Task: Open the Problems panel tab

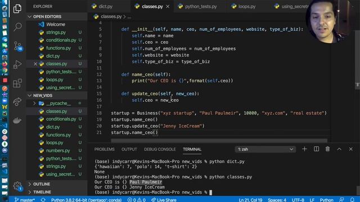Action: (x=104, y=149)
